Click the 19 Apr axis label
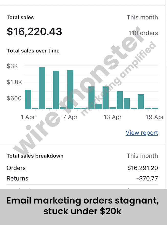Screen dimensions: 167x225 [155, 117]
